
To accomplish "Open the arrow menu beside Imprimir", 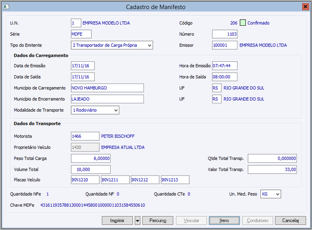I will tap(138, 220).
